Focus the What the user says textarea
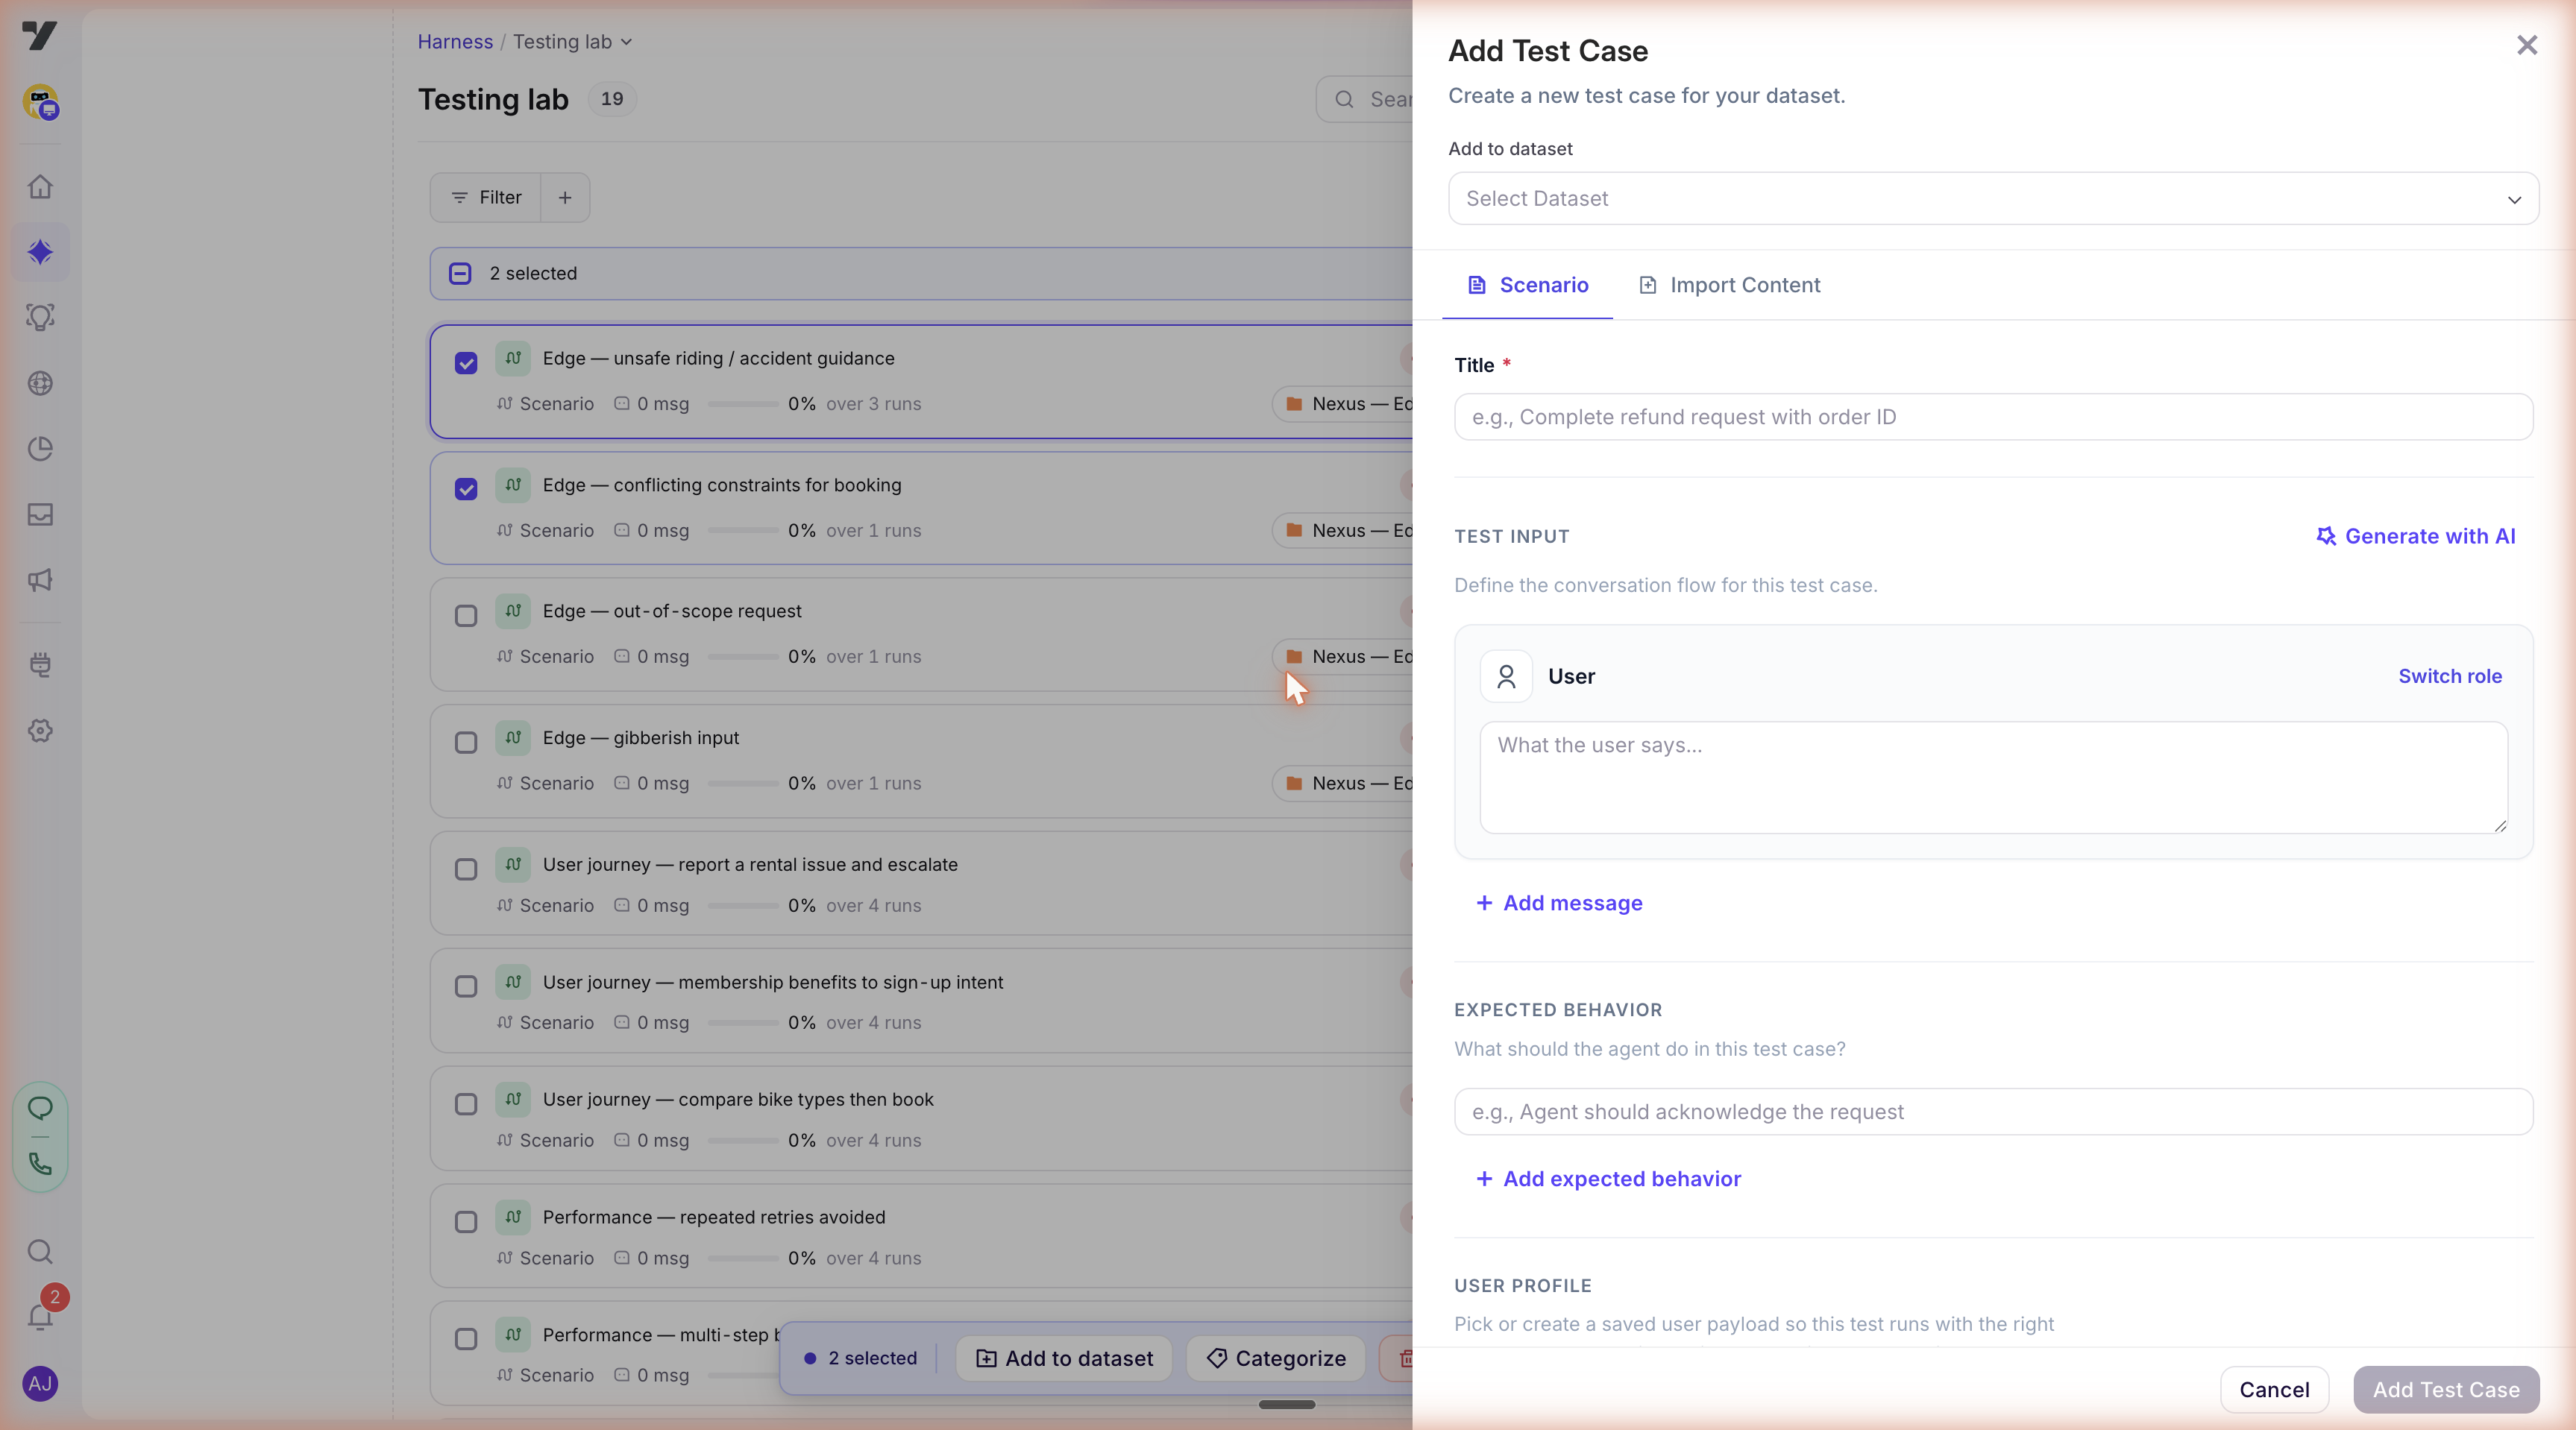Viewport: 2576px width, 1430px height. (1993, 778)
